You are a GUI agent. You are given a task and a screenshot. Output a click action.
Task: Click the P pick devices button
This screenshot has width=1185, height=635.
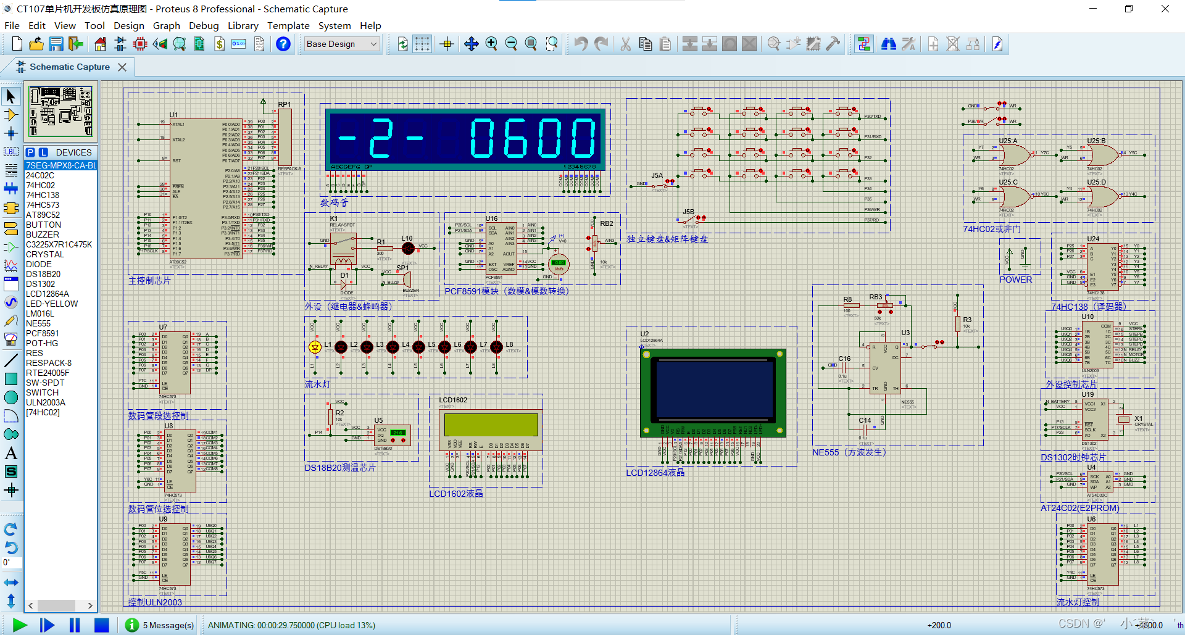[30, 152]
